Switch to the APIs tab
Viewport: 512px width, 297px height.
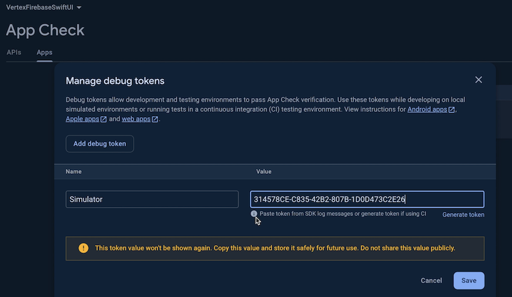14,52
